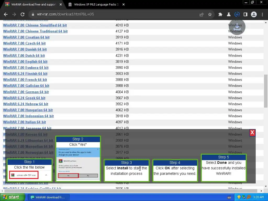Download WinRAR 7.00 Dutch 64 bit
The image size is (268, 201).
click(24, 55)
